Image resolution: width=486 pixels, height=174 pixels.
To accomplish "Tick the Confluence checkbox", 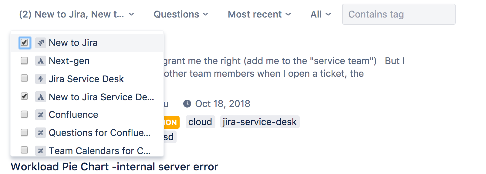I will [24, 114].
